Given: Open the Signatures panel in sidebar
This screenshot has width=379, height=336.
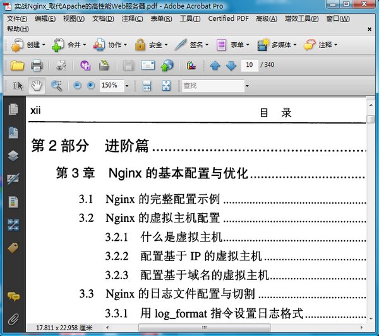Looking at the screenshot, I should point(13,179).
